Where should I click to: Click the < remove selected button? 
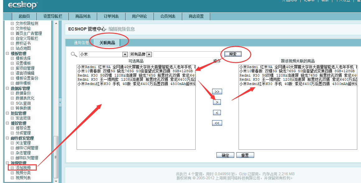click(x=217, y=113)
